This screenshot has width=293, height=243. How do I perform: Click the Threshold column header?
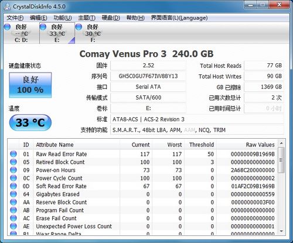(200, 145)
